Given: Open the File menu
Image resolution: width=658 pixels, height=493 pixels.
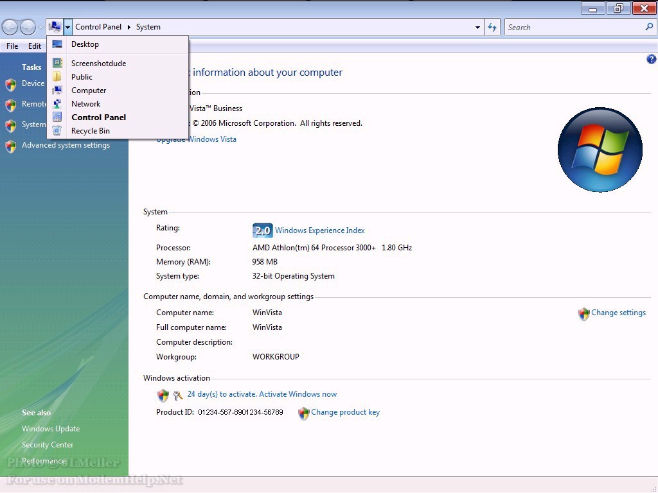Looking at the screenshot, I should click(12, 46).
